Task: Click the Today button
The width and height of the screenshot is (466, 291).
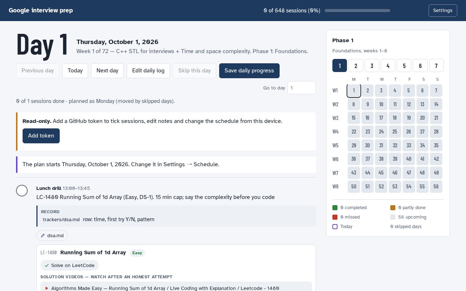Action: coord(75,71)
